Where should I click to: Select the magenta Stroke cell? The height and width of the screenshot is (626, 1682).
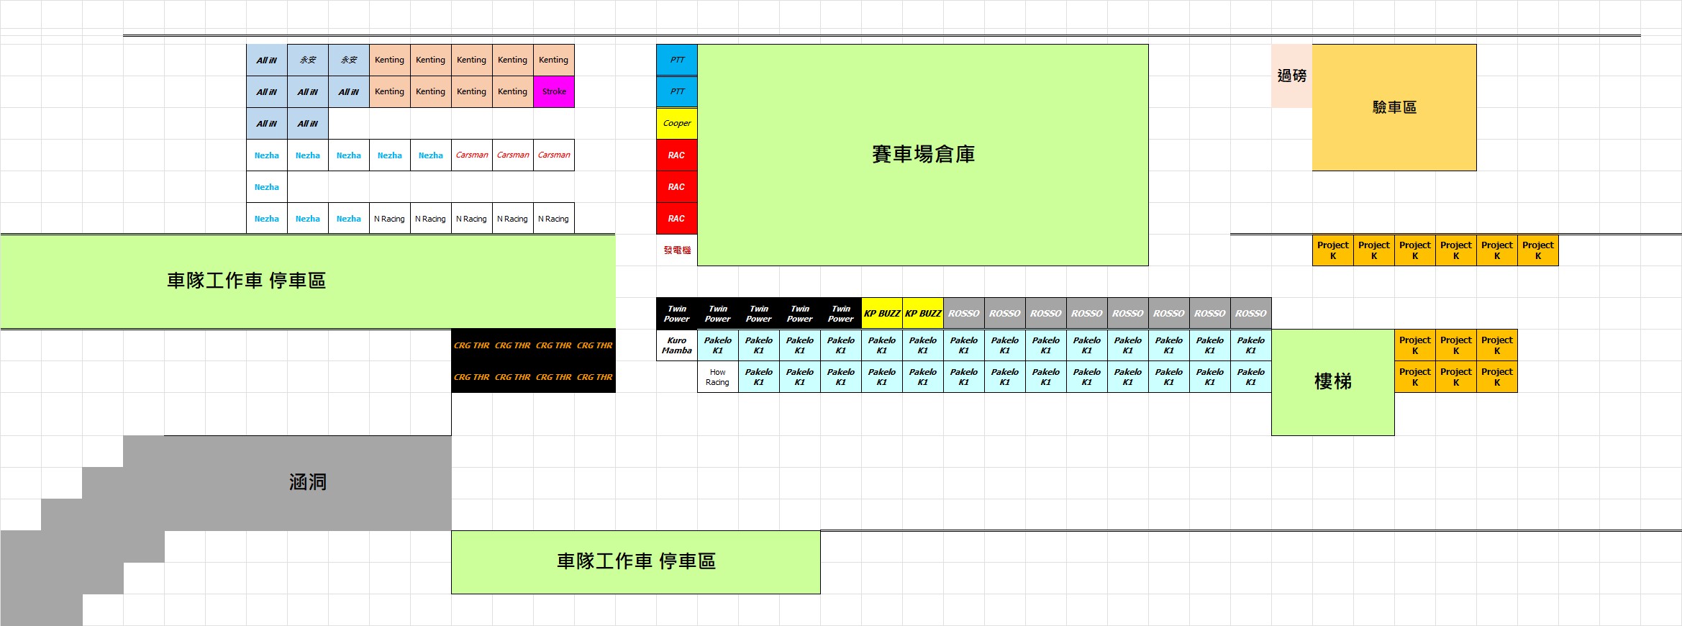click(554, 91)
